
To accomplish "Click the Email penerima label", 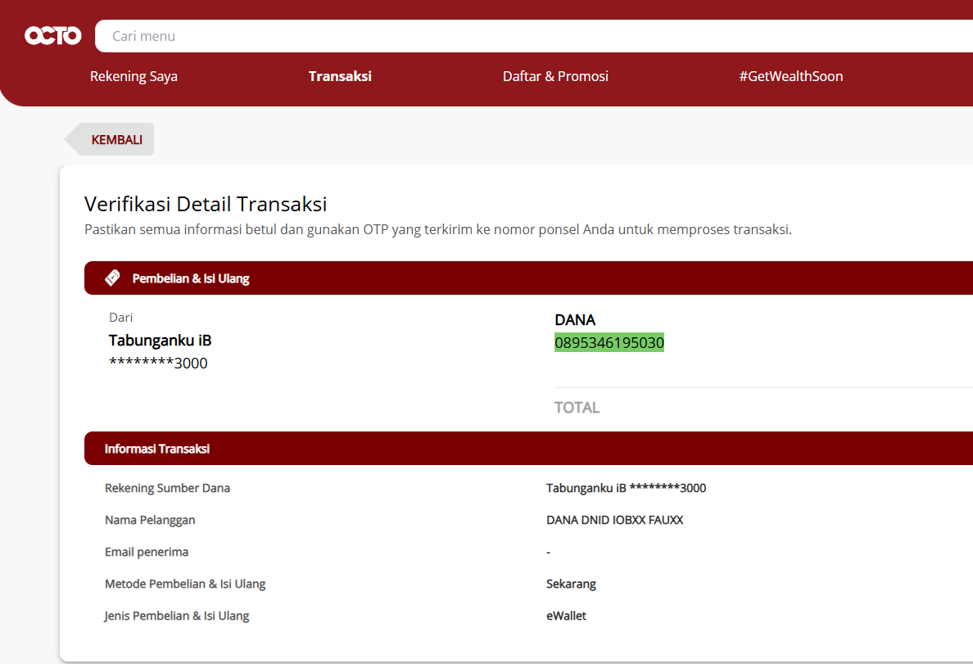I will tap(147, 552).
